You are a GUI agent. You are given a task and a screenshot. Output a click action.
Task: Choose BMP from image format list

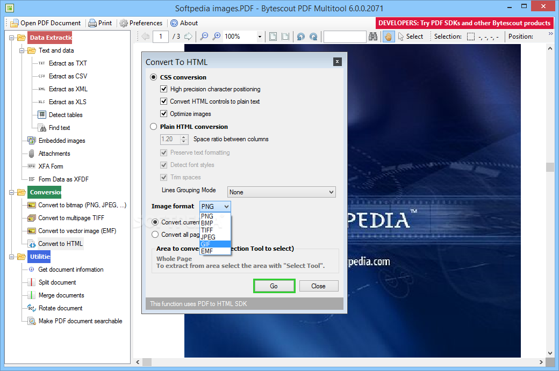[x=215, y=223]
